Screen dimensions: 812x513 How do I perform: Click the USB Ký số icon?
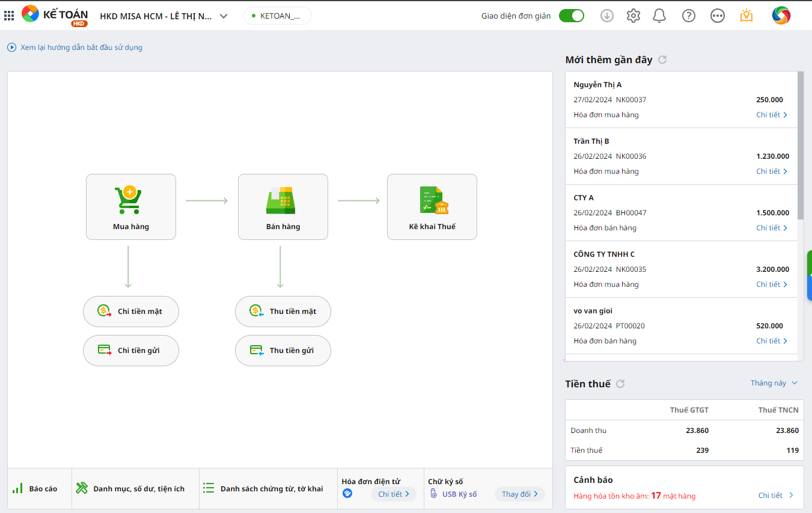[433, 494]
